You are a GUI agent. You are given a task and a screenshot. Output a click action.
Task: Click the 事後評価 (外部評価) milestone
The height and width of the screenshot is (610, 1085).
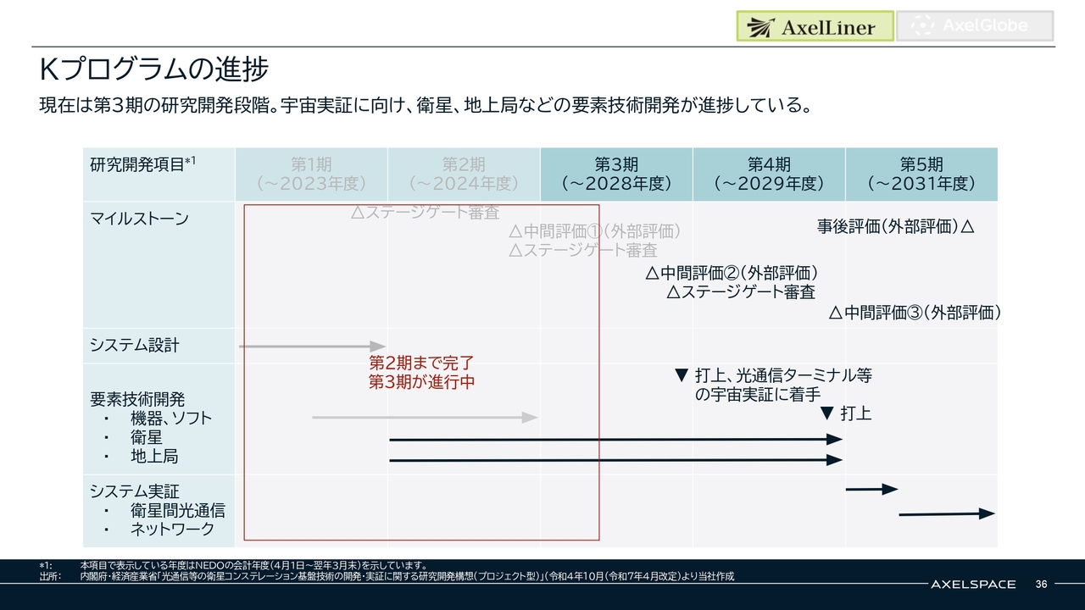[895, 227]
